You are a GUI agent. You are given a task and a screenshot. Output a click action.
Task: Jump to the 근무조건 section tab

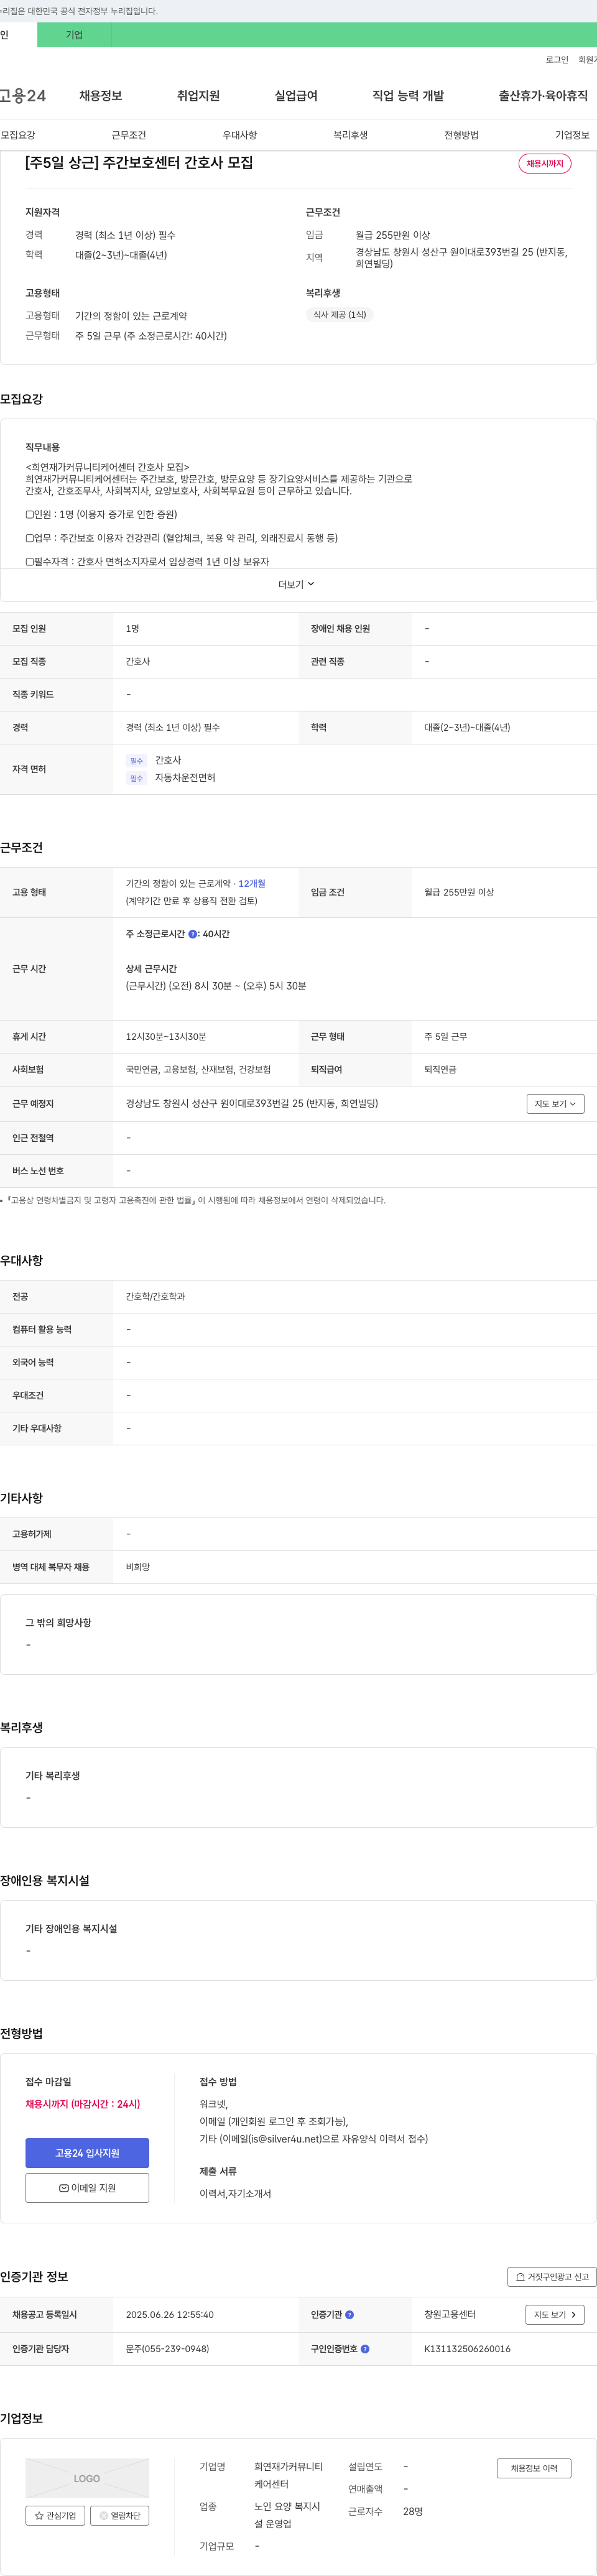tap(129, 135)
